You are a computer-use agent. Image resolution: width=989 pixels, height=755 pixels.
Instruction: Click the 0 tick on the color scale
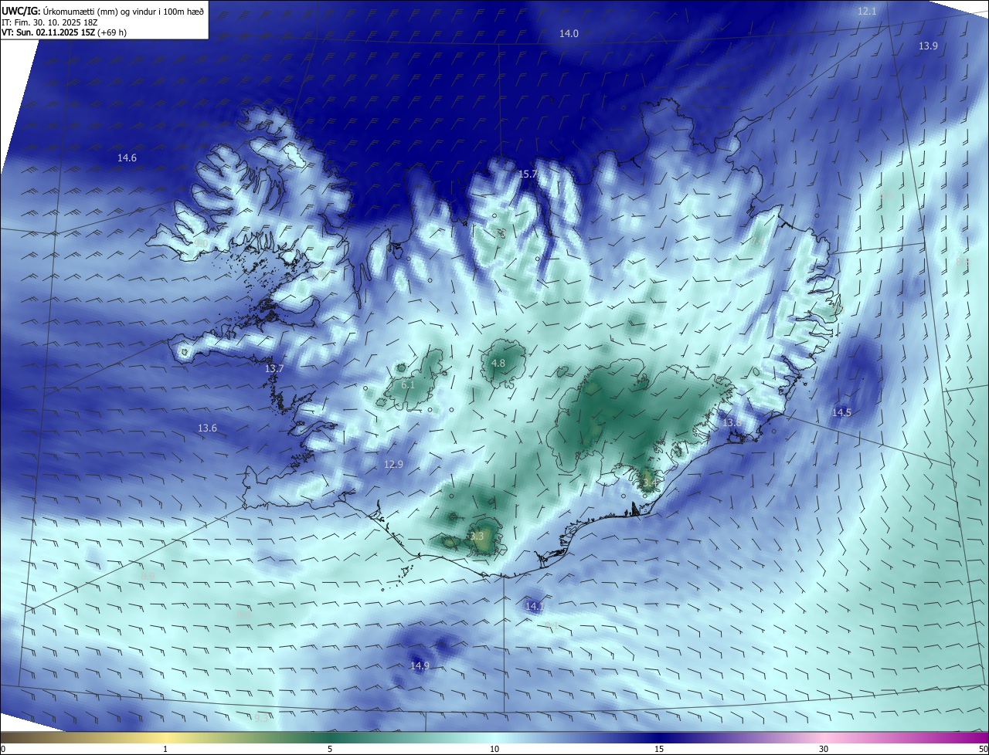(x=3, y=750)
